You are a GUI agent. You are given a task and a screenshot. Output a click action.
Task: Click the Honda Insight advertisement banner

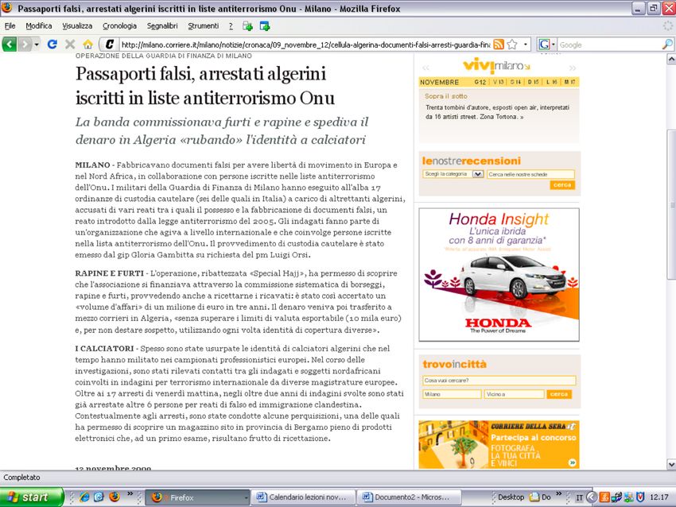point(499,274)
